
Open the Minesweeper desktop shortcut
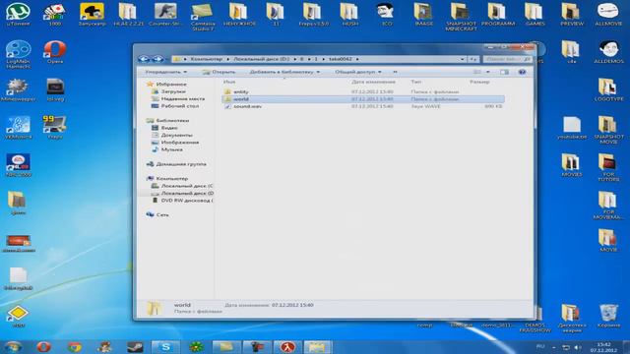coord(18,89)
